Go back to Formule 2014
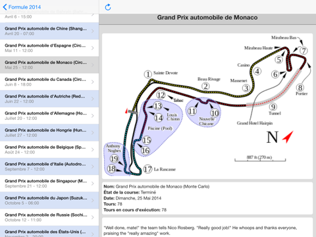 click(22, 7)
